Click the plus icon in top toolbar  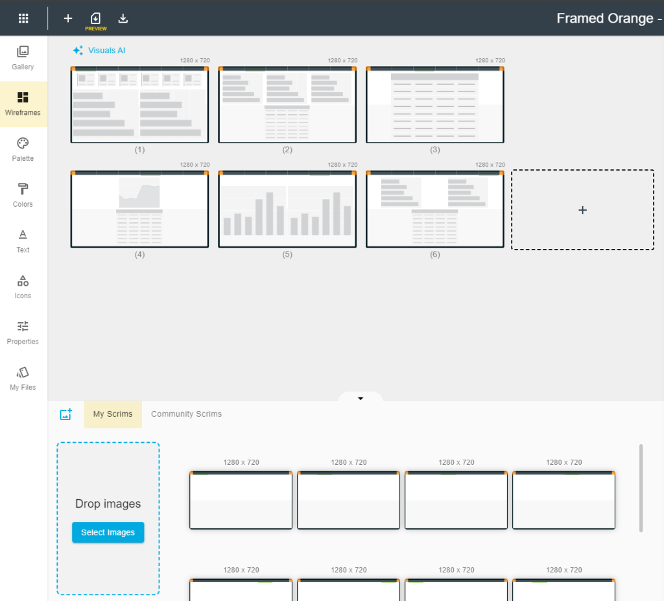point(67,18)
